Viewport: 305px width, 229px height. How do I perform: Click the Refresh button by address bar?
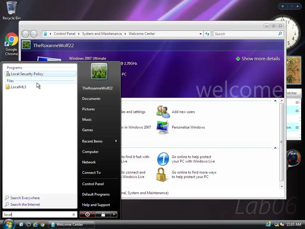207,34
